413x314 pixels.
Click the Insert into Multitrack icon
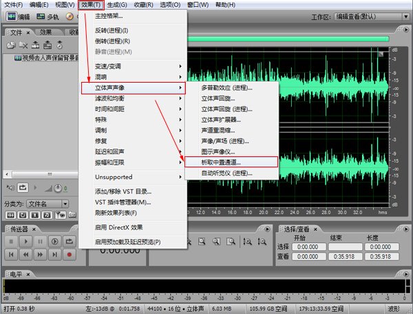coord(36,45)
